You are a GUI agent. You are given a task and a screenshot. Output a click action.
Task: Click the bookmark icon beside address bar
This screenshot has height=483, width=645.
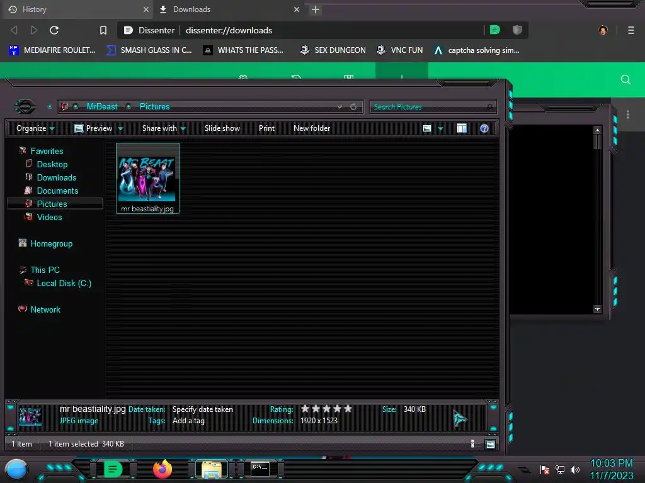tap(103, 30)
